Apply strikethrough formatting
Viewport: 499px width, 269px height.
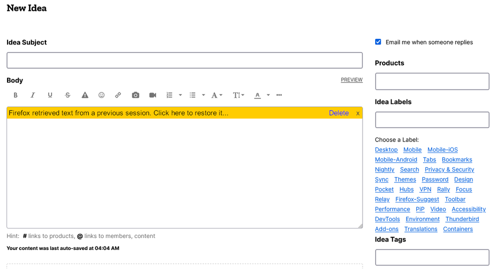pos(67,95)
